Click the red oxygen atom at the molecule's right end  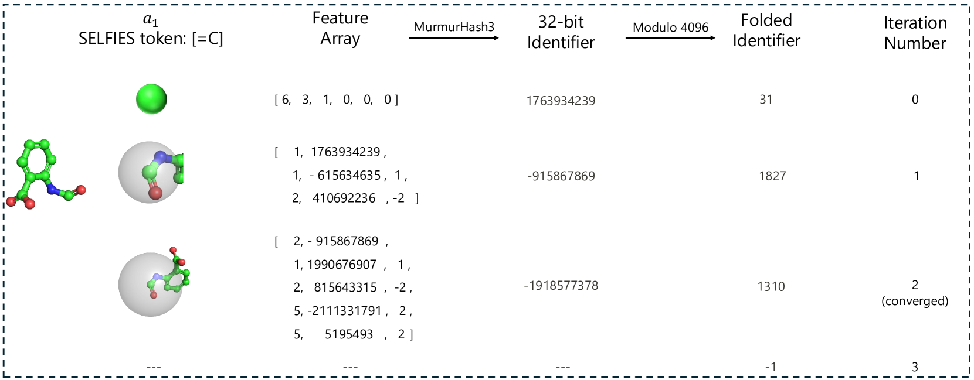coord(81,190)
